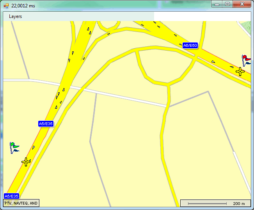The height and width of the screenshot is (210, 254).
Task: Click the A6/E50 highway shield
Action: pyautogui.click(x=190, y=46)
